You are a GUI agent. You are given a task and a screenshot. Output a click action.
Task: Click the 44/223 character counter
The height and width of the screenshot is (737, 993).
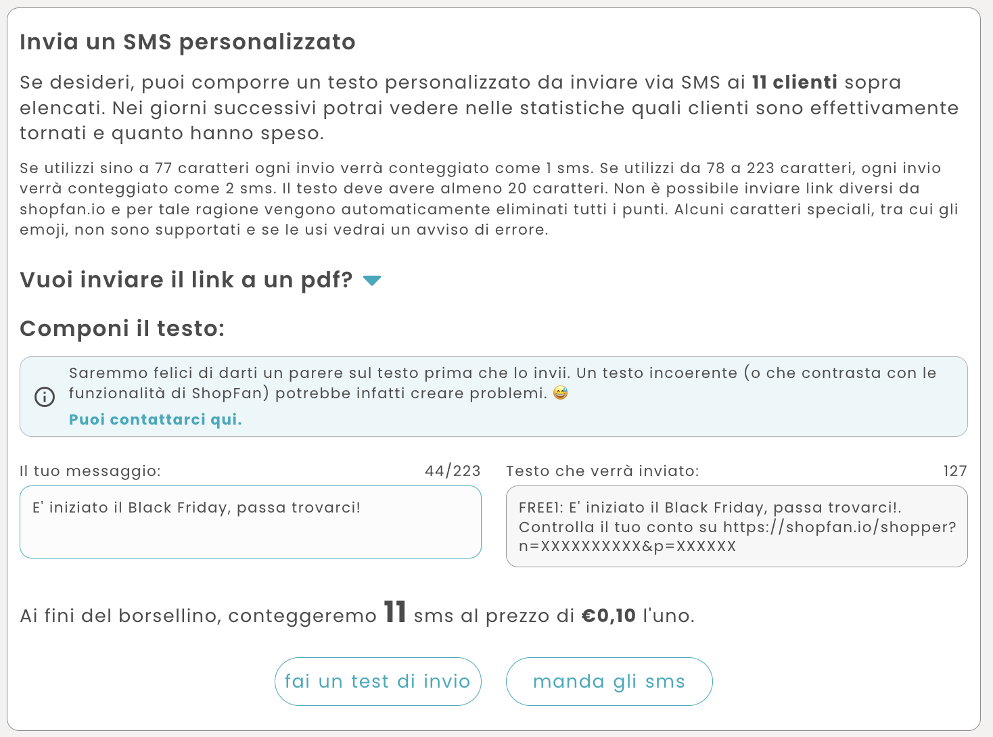(x=453, y=471)
